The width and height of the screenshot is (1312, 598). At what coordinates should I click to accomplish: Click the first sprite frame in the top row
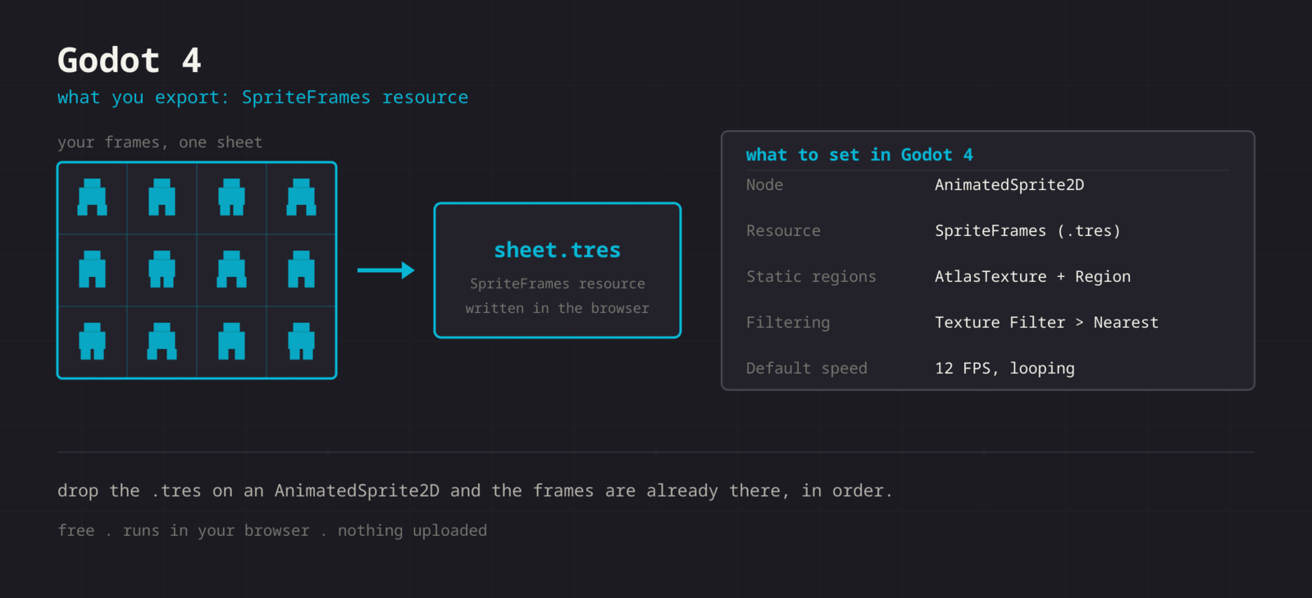(x=92, y=197)
